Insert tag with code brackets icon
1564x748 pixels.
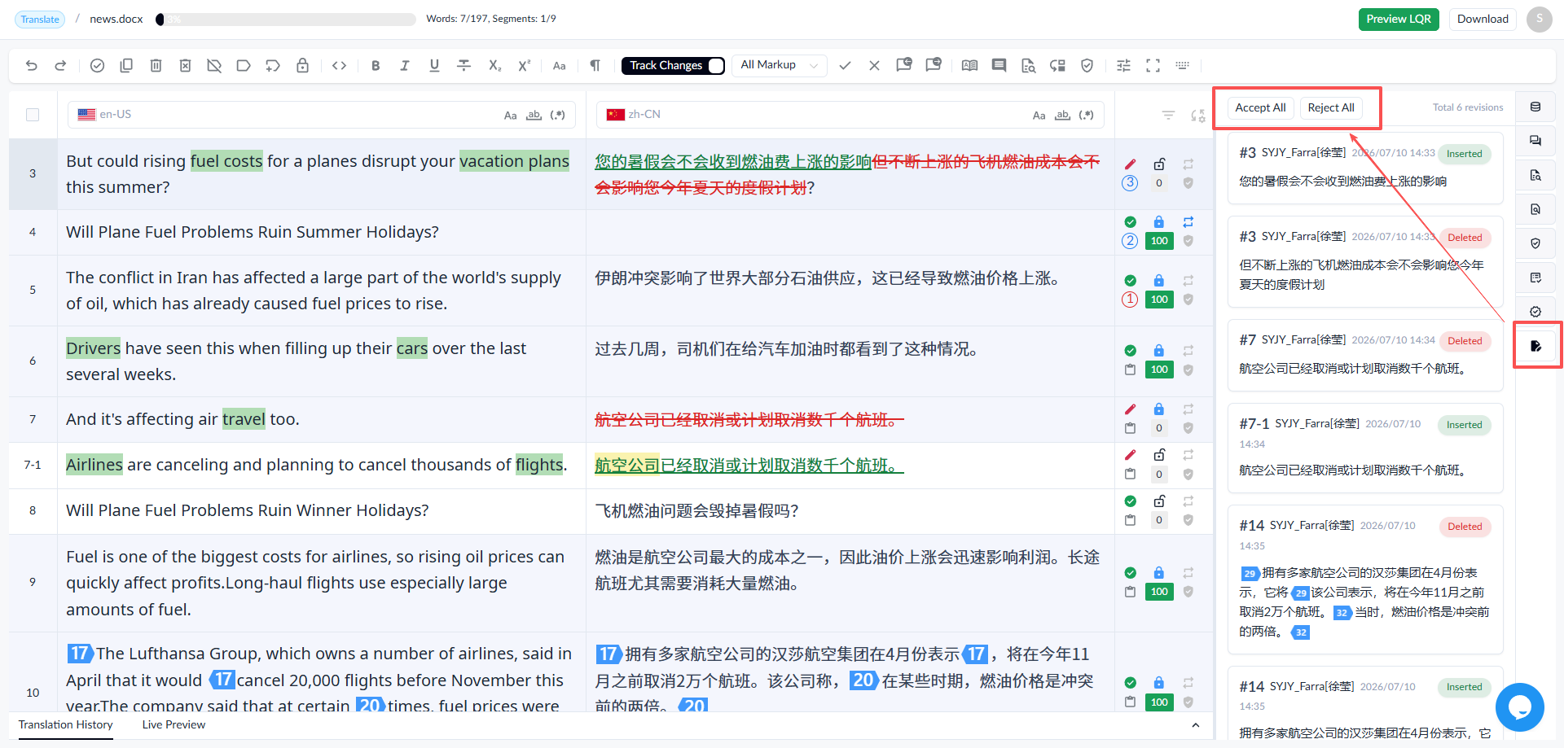tap(340, 66)
